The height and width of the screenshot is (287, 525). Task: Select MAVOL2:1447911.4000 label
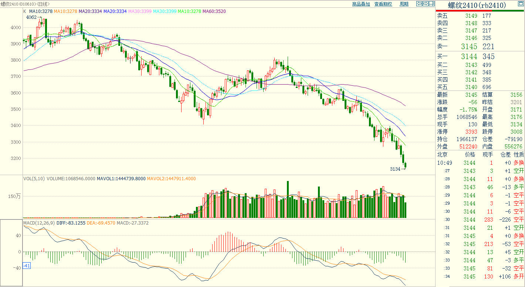(x=172, y=179)
